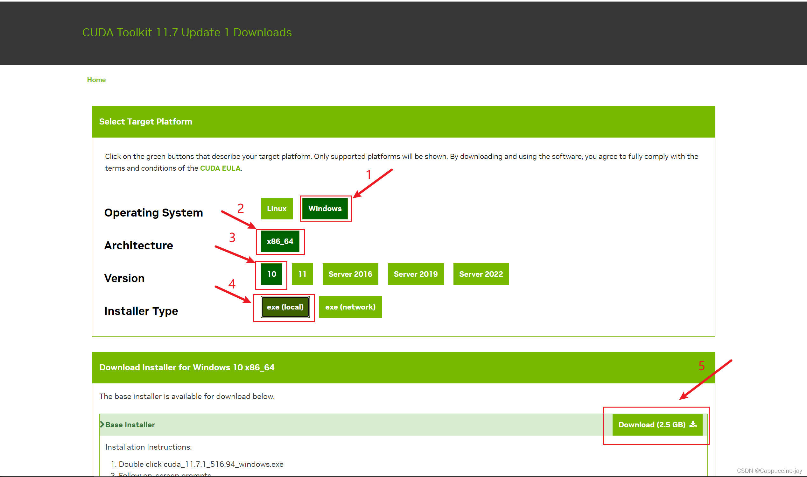Image resolution: width=807 pixels, height=477 pixels.
Task: Click the Architecture label
Action: [139, 246]
